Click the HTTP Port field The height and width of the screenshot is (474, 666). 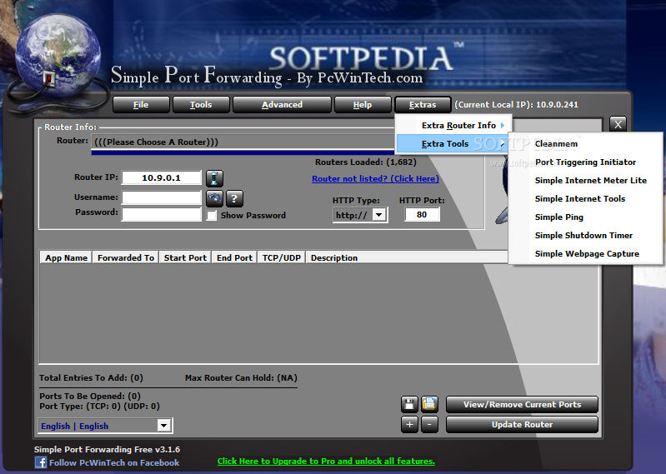click(x=422, y=215)
